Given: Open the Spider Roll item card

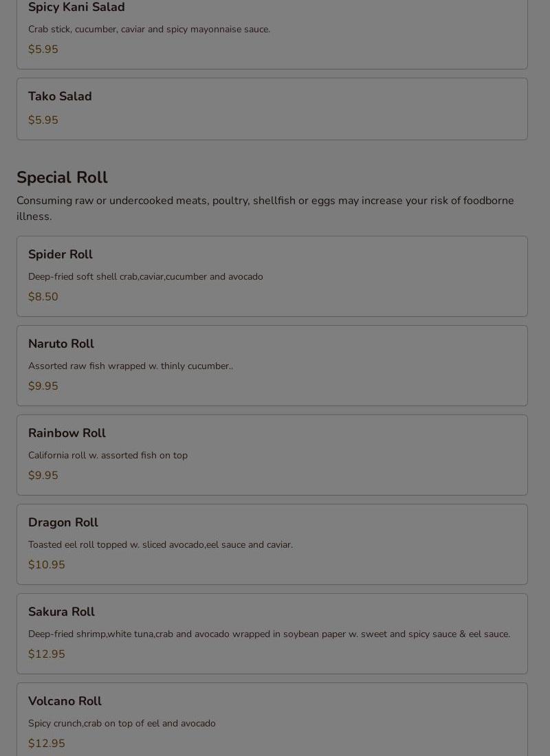Looking at the screenshot, I should pyautogui.click(x=272, y=276).
